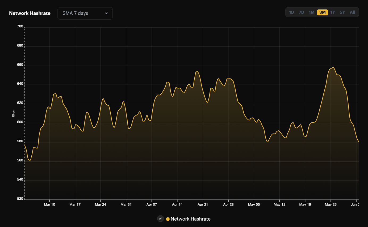
Task: Switch to the 1D time range
Action: click(x=291, y=12)
